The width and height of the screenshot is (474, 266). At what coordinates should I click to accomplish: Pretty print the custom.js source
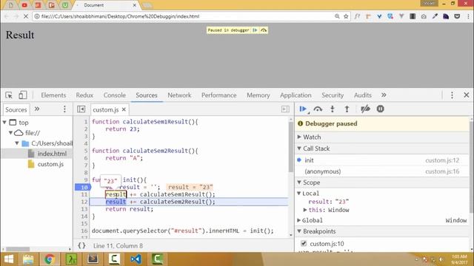coord(81,245)
